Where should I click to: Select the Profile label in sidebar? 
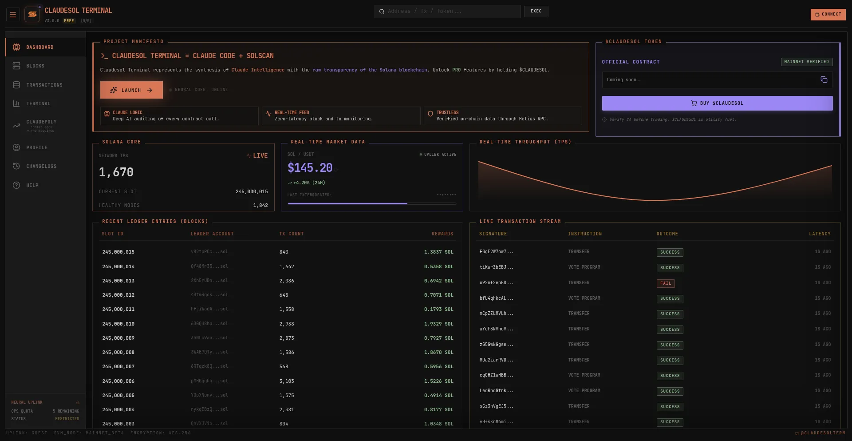[x=37, y=147]
